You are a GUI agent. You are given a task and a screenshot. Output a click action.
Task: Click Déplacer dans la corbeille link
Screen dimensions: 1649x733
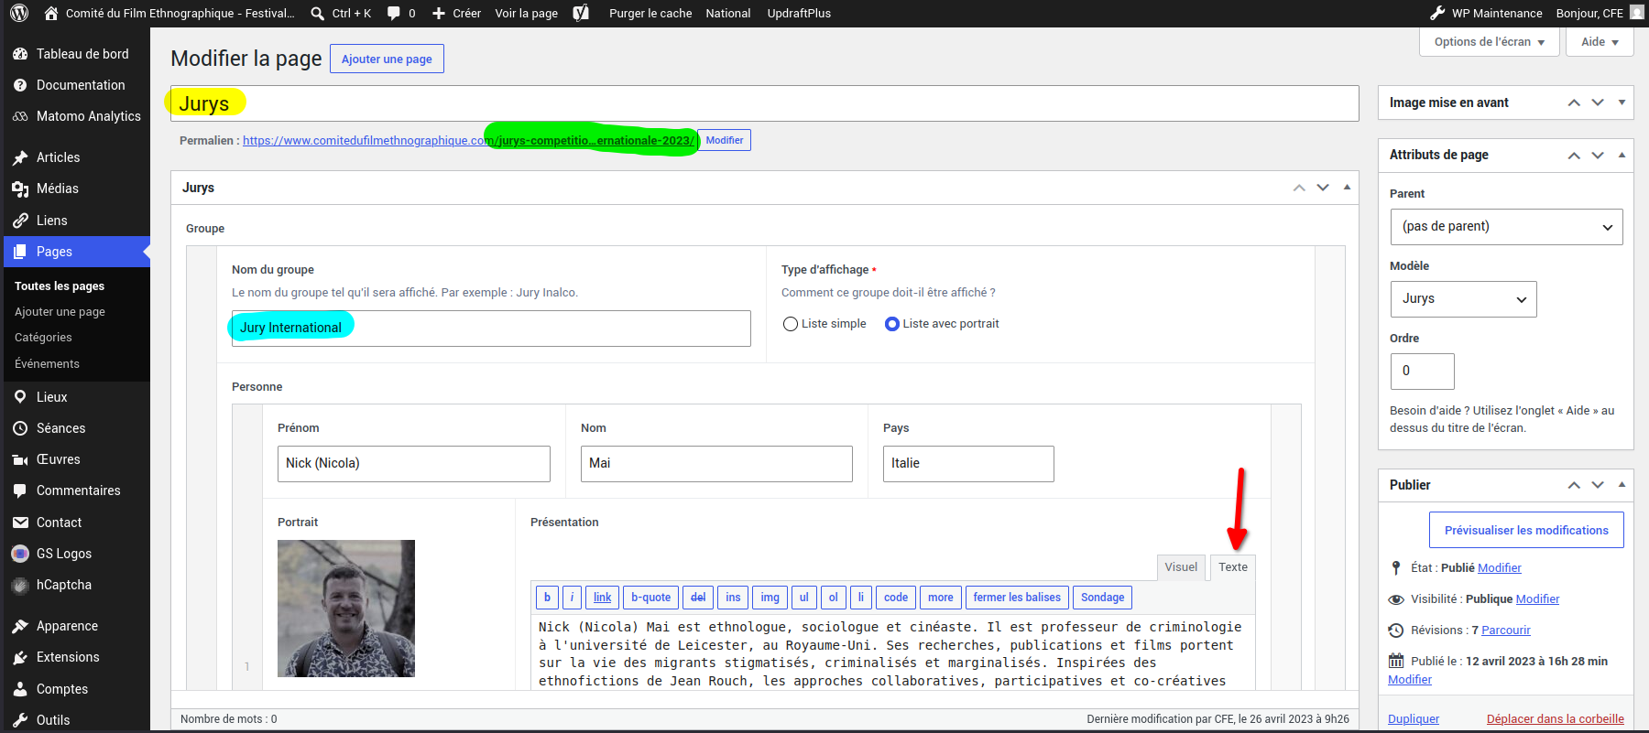(1556, 719)
